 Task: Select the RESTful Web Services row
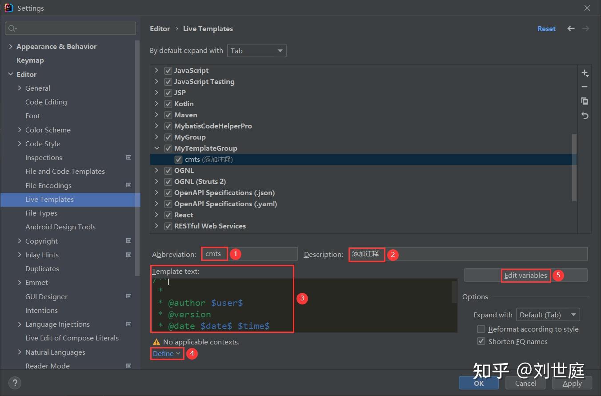click(x=363, y=226)
